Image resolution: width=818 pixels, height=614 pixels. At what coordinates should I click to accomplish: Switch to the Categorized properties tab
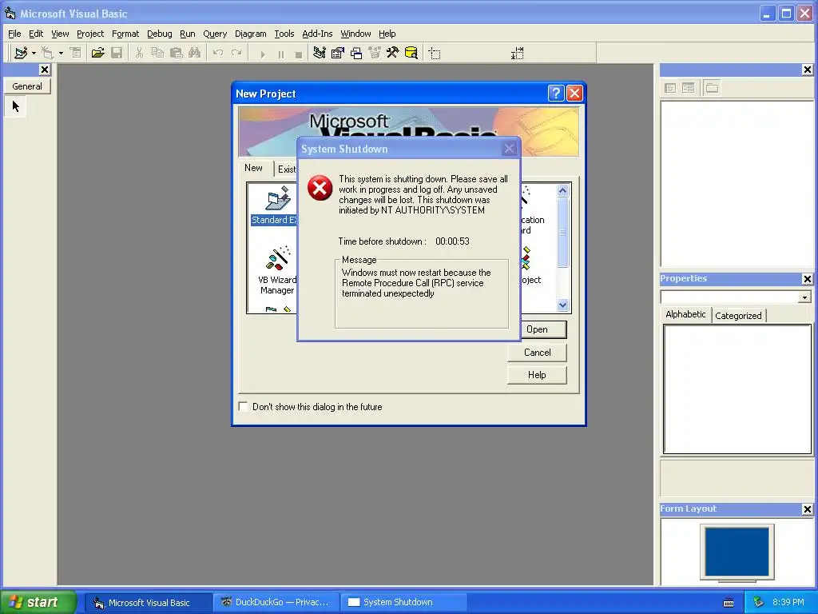click(x=738, y=315)
